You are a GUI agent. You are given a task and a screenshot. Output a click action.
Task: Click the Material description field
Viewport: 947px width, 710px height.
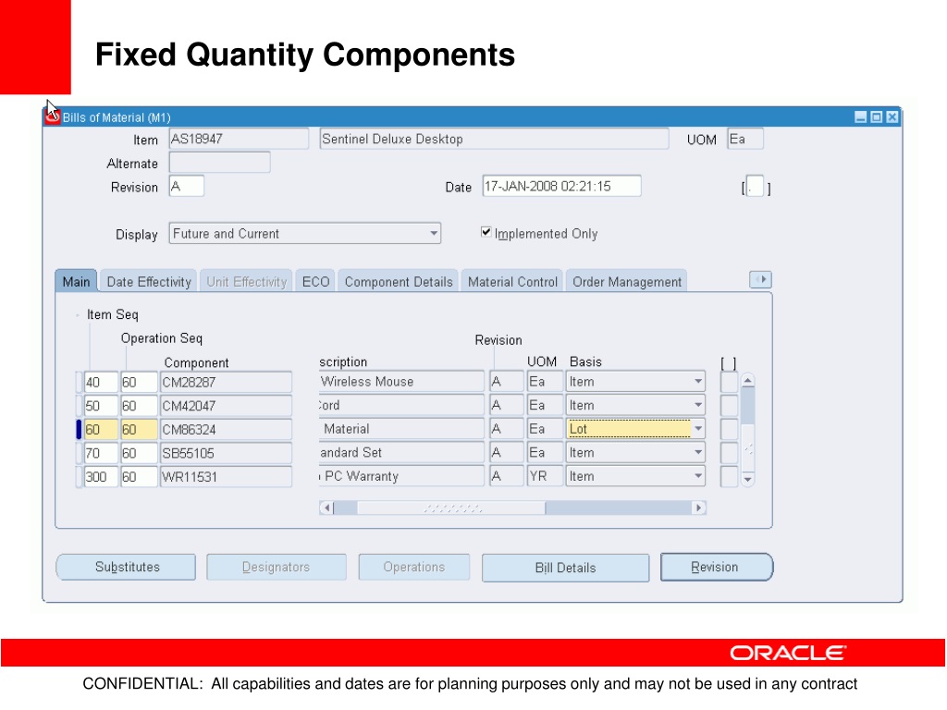coord(401,429)
